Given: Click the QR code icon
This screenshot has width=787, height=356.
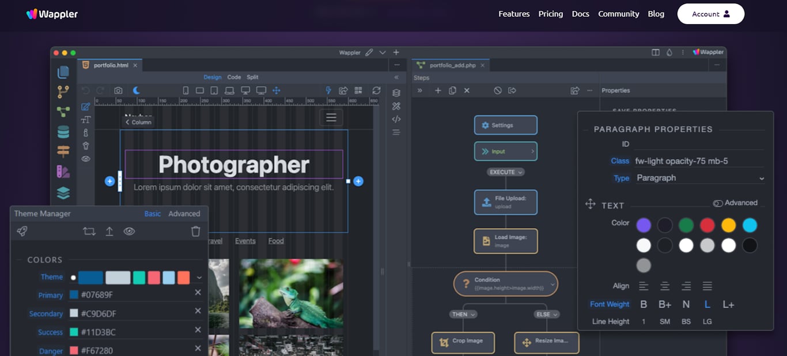Looking at the screenshot, I should [x=358, y=90].
